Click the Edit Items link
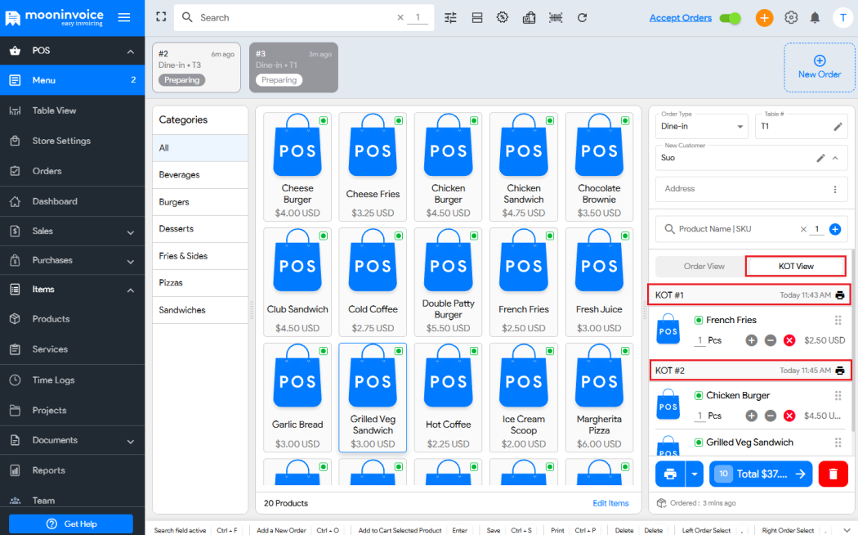This screenshot has height=535, width=858. (x=610, y=503)
